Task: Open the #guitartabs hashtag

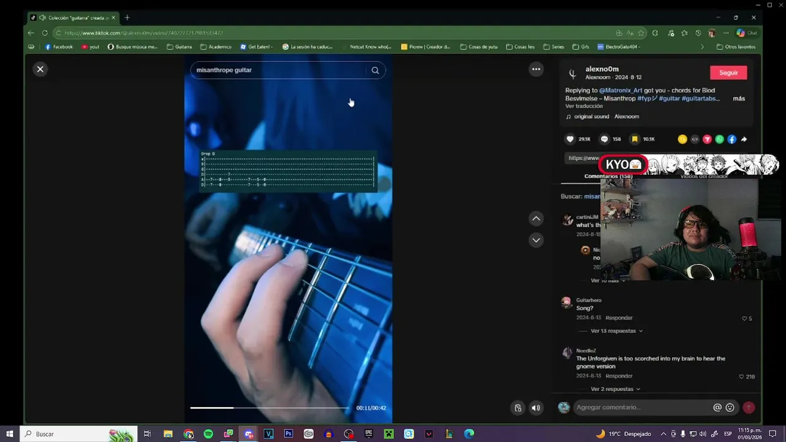Action: pos(700,98)
